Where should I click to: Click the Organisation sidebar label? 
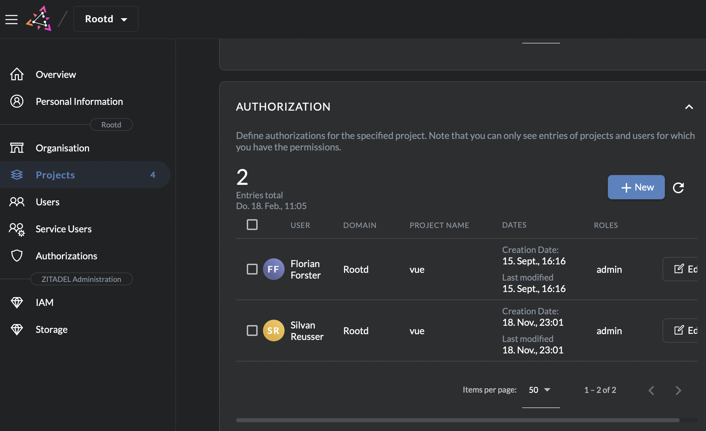point(62,148)
